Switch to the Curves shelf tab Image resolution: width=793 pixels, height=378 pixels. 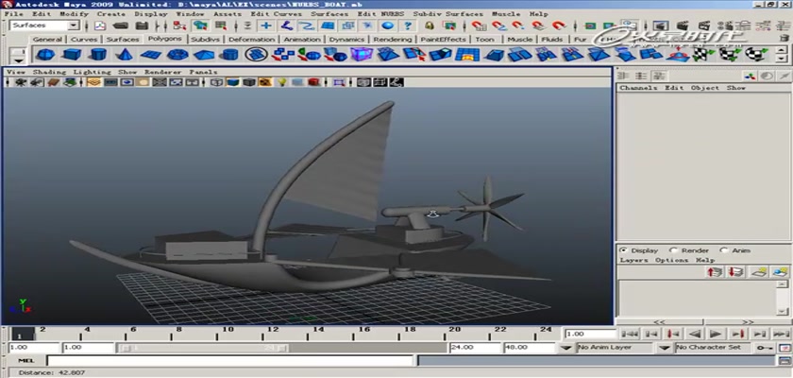[x=84, y=39]
